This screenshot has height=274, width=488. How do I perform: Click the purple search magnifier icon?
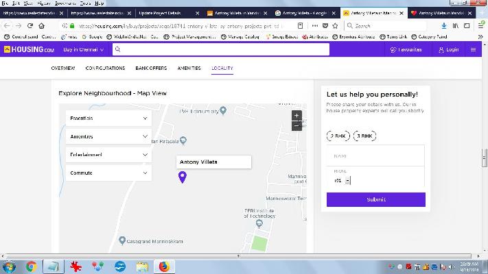[117, 49]
